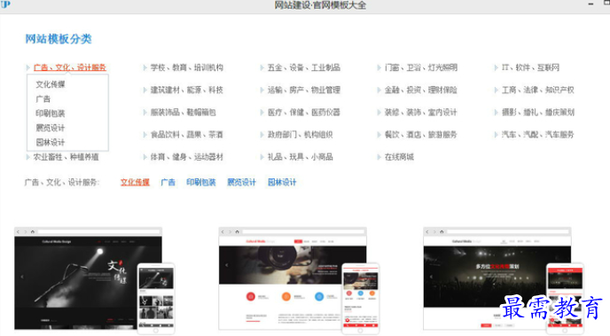Open the 服装饰品、鞋帽箱包 category
This screenshot has height=336, width=610.
(184, 113)
